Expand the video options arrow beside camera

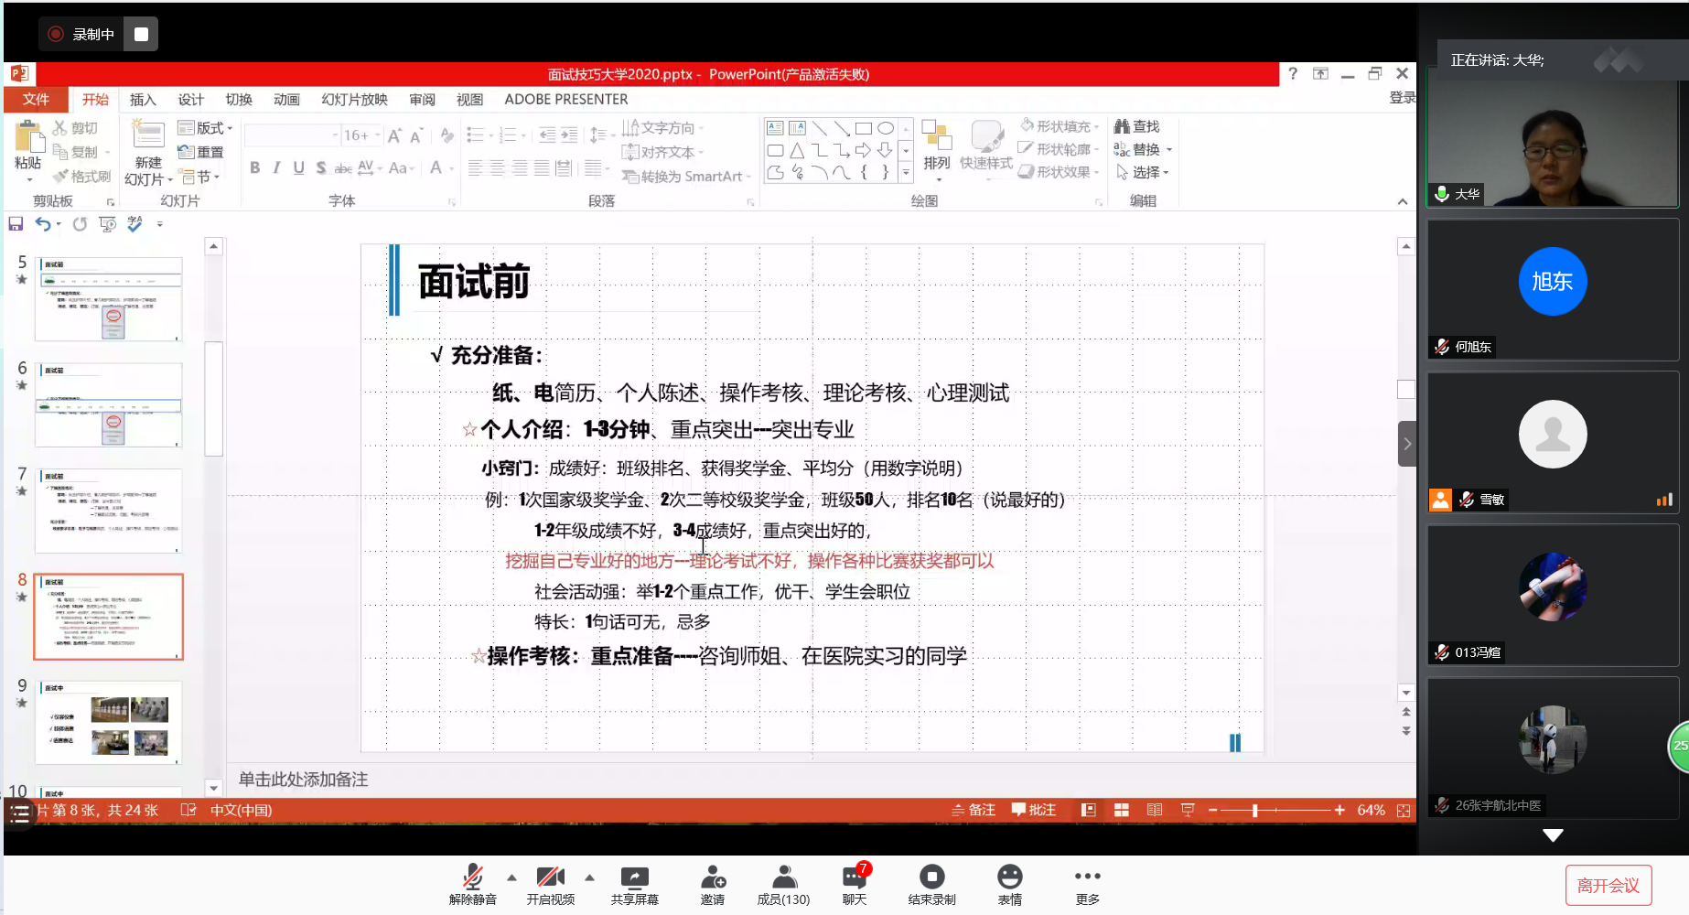[x=589, y=877]
